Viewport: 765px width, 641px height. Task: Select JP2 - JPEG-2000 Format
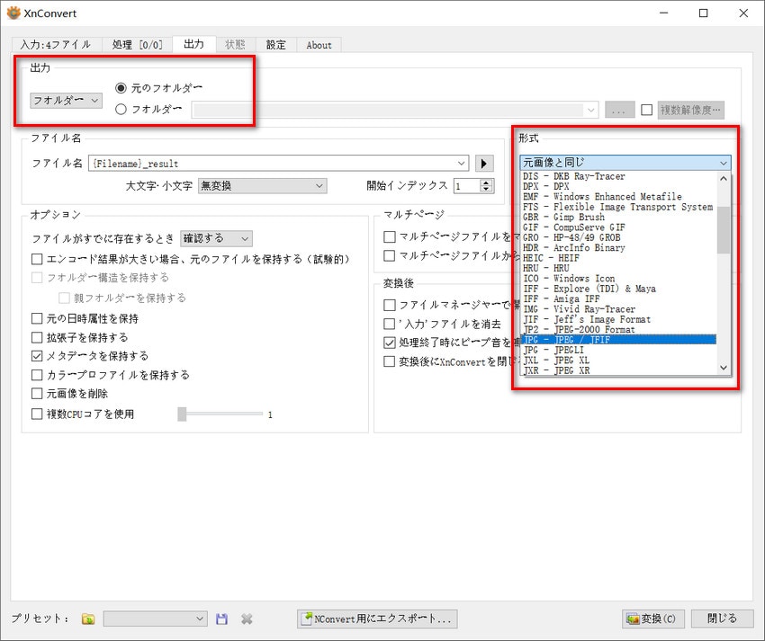point(619,330)
